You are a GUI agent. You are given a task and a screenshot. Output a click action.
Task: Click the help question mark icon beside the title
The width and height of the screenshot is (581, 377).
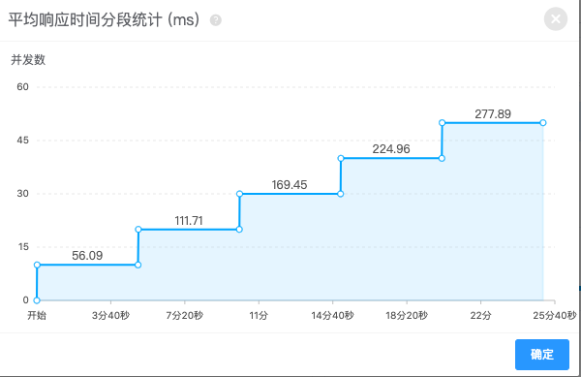click(x=216, y=20)
